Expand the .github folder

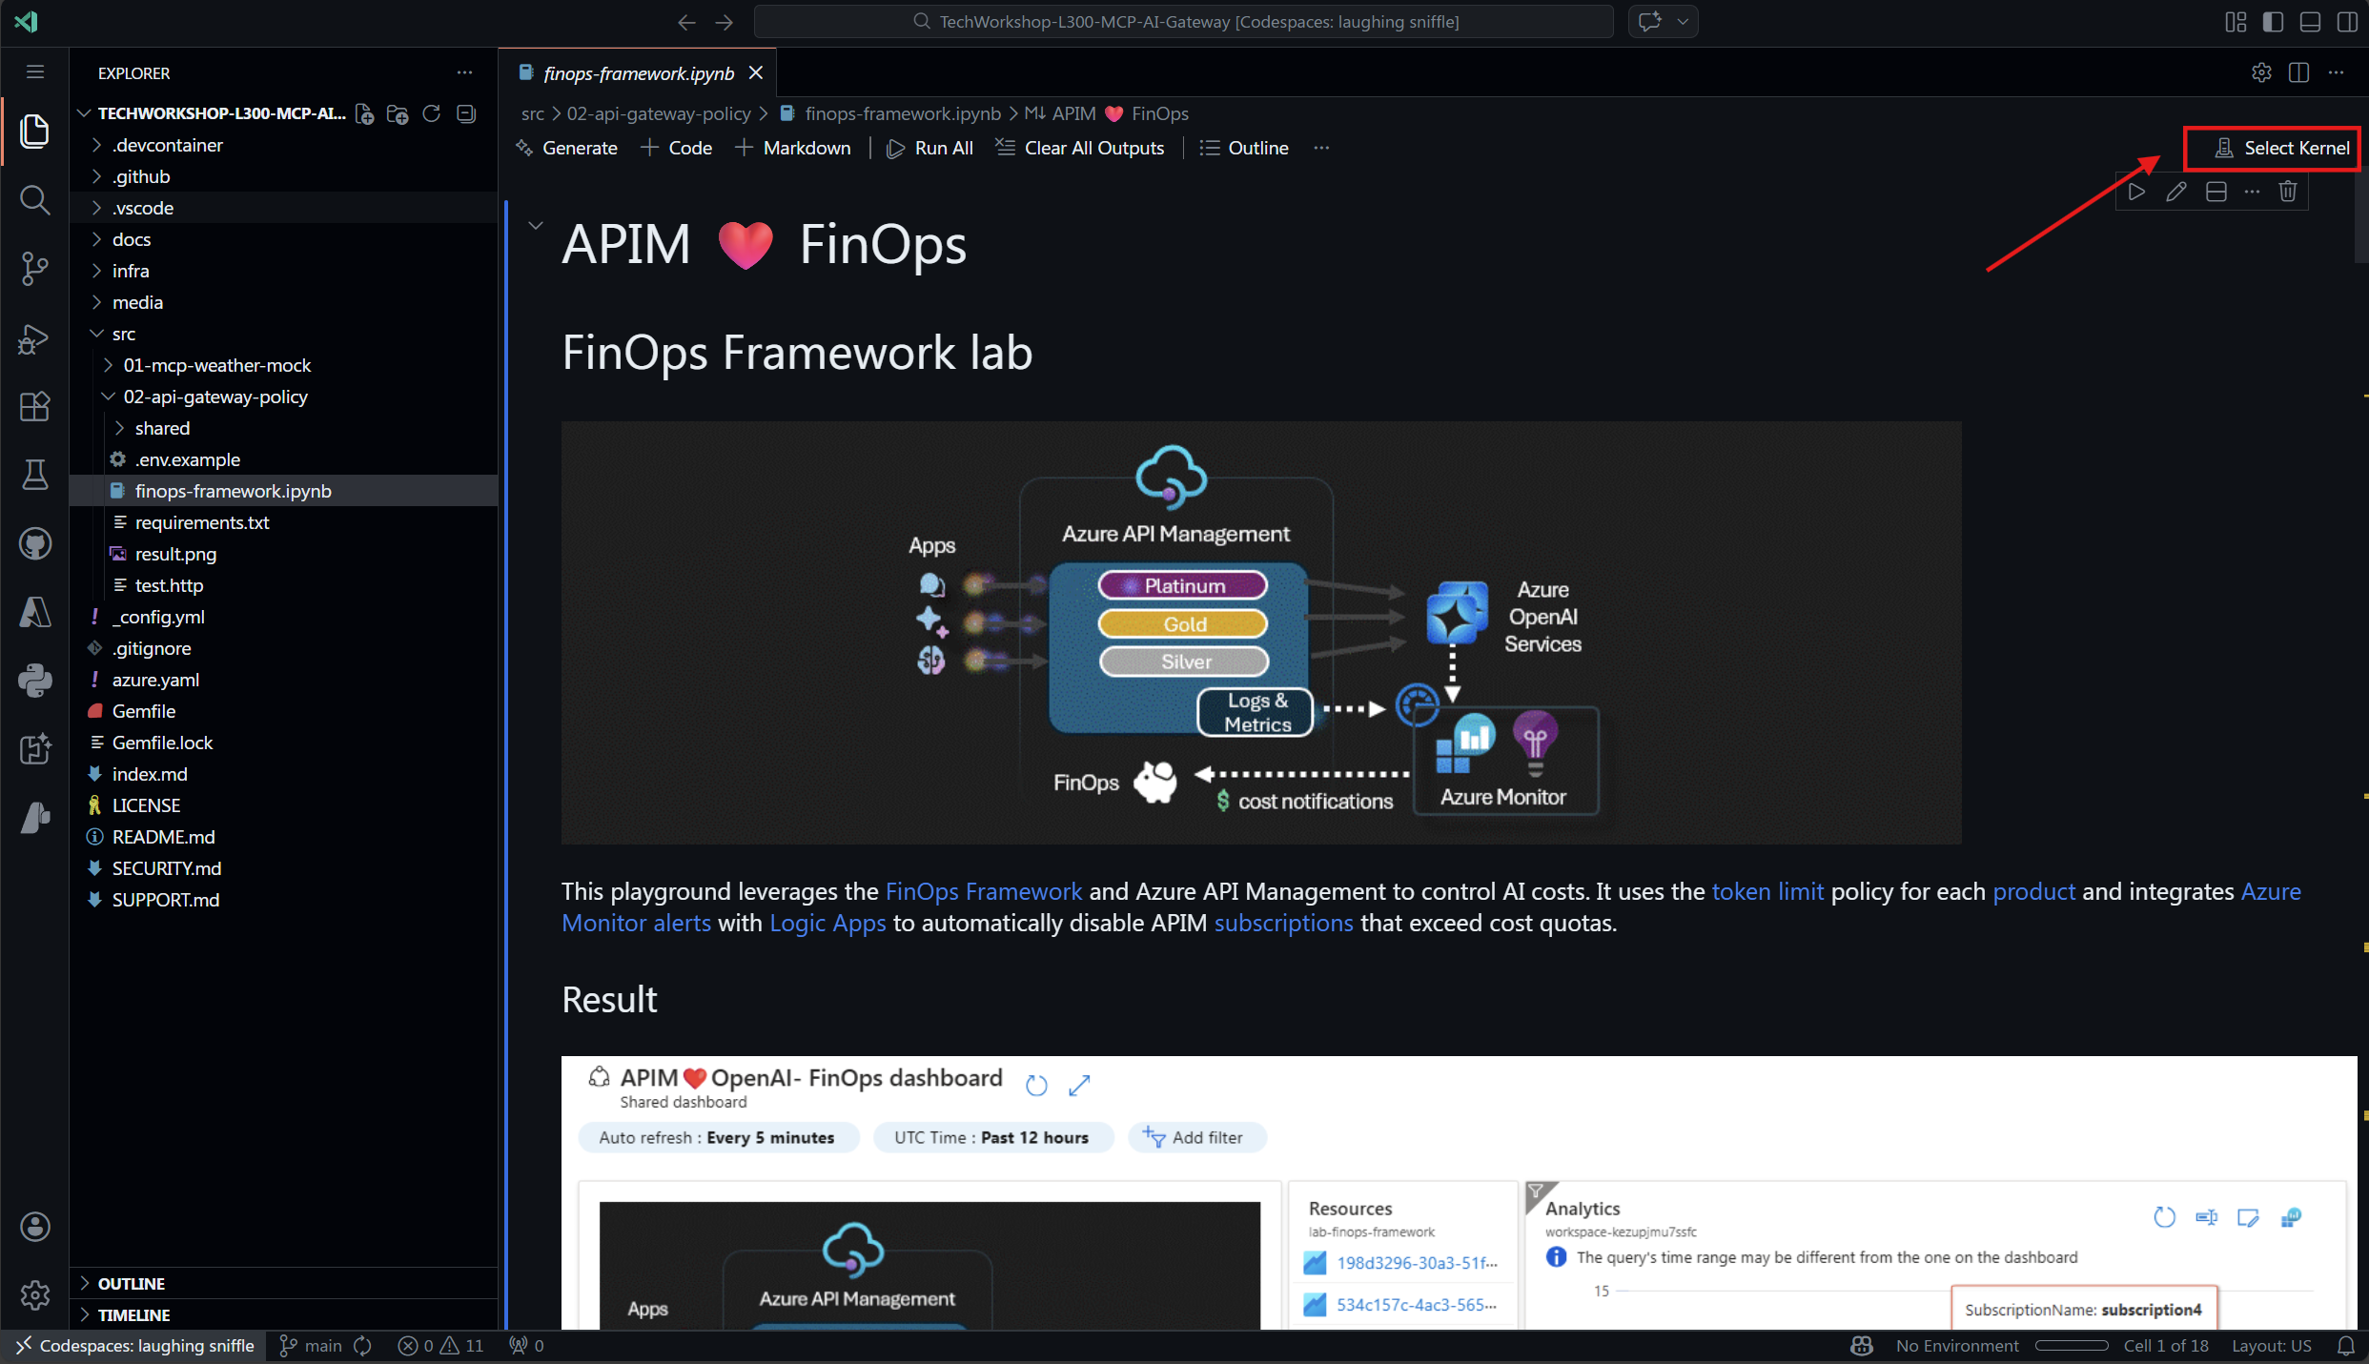[x=141, y=176]
